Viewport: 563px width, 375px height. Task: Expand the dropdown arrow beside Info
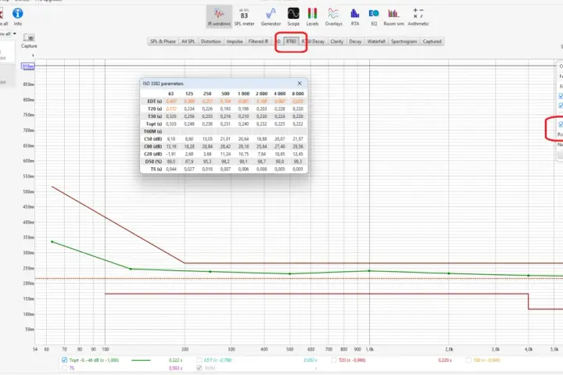point(14,34)
